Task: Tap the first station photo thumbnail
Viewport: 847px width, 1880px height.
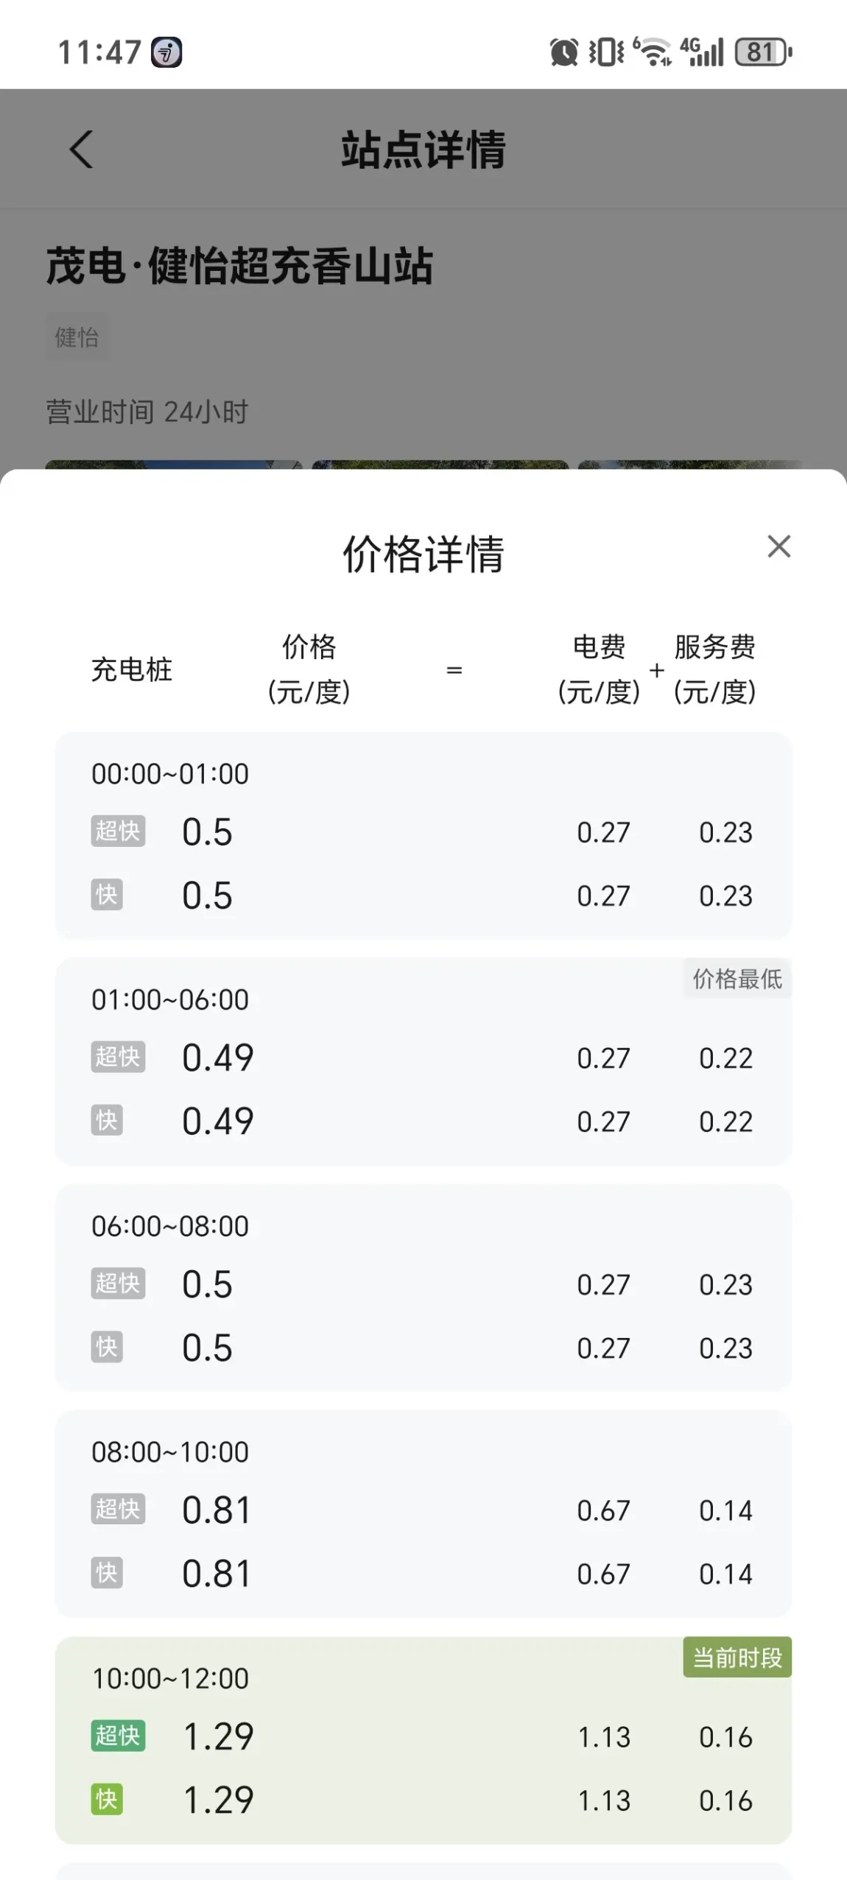Action: pos(174,465)
